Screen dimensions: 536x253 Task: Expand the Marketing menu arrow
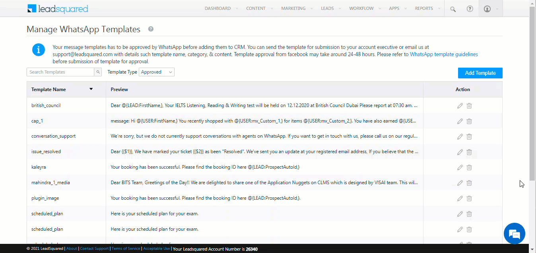click(312, 8)
